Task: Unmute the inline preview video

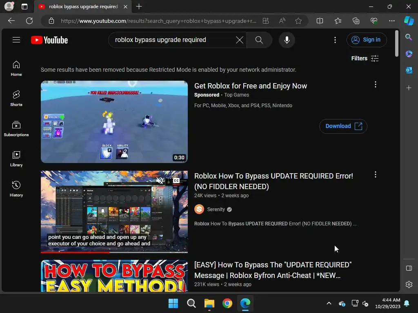Action: click(160, 181)
